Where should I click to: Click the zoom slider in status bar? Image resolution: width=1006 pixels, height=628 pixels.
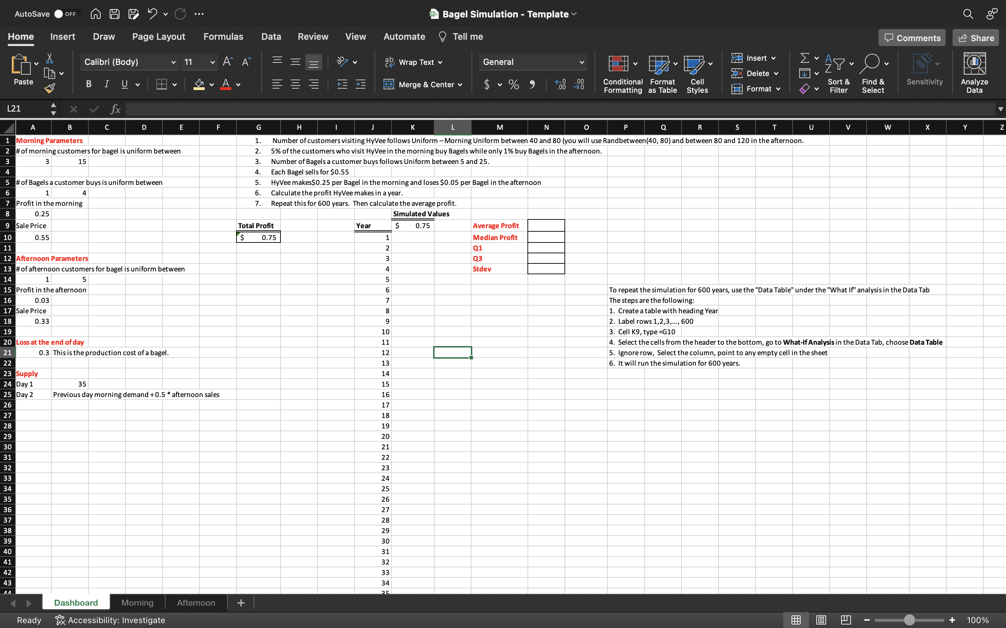909,620
